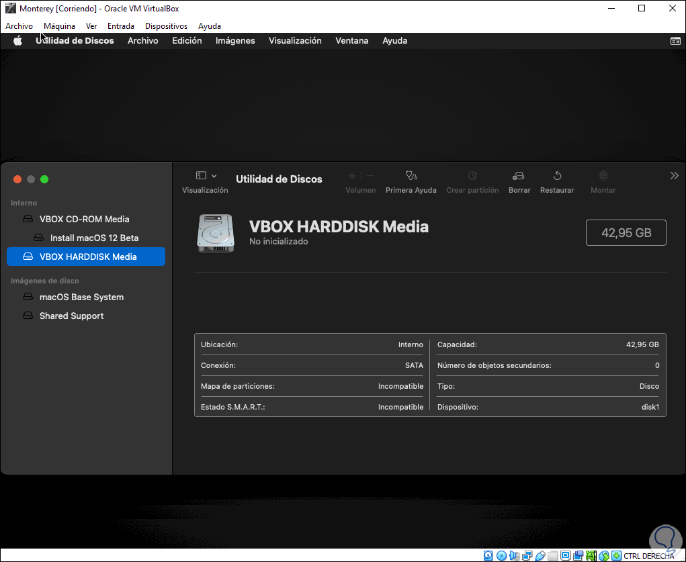The image size is (686, 562).
Task: Select Shared Support disk image
Action: coord(86,316)
